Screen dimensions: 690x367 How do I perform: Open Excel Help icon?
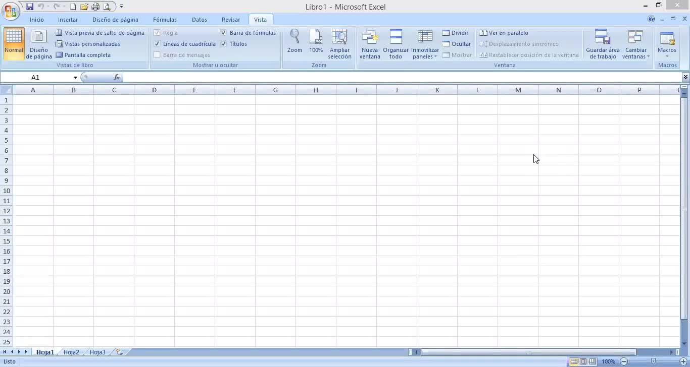point(651,19)
